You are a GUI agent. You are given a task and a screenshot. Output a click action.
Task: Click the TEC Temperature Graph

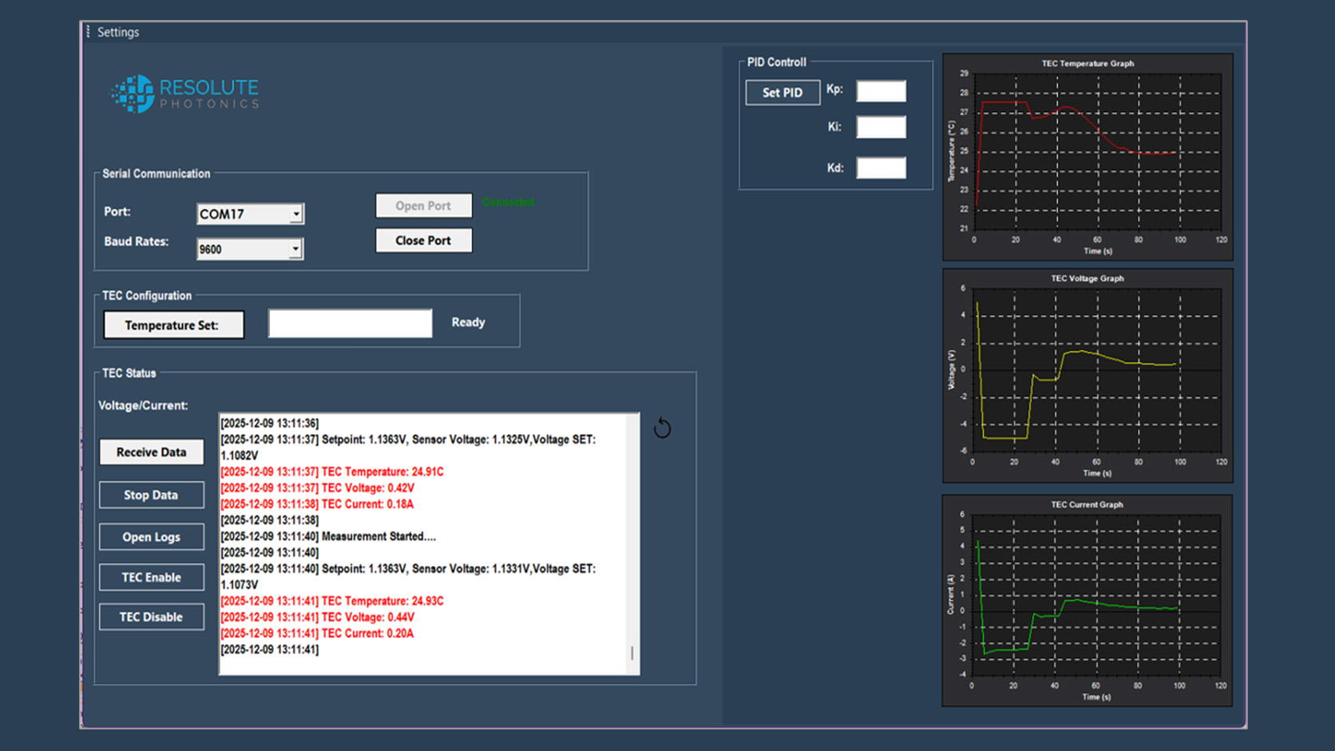(1087, 157)
